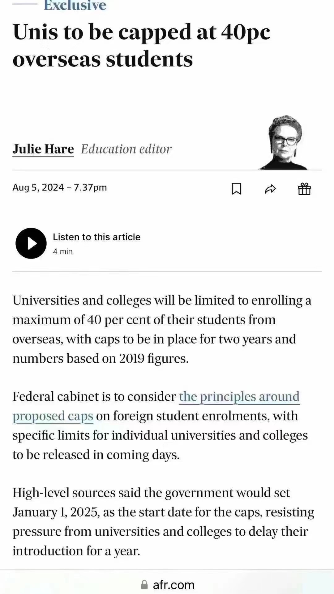Tap the opening paragraph about universities and colleges
The image size is (334, 594).
pos(162,329)
